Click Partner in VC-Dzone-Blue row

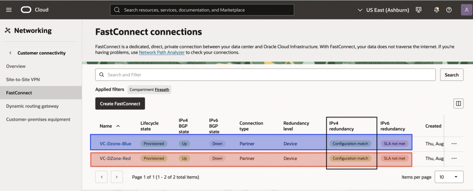tap(247, 144)
